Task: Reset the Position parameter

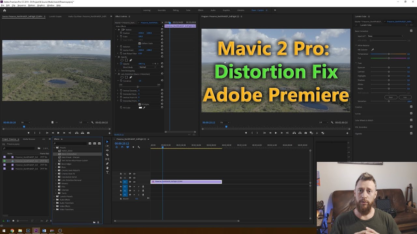Action: [x=162, y=33]
